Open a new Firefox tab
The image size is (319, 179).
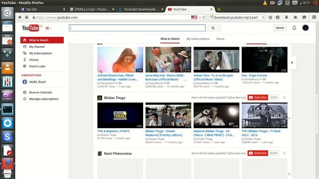pyautogui.click(x=219, y=9)
